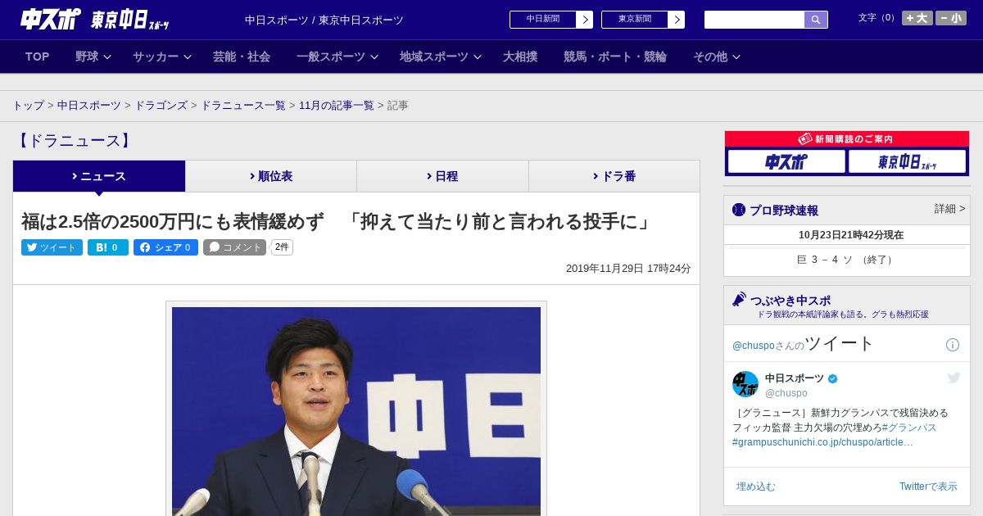Click the arrow next to 中日新聞
This screenshot has height=516, width=983.
pyautogui.click(x=585, y=19)
